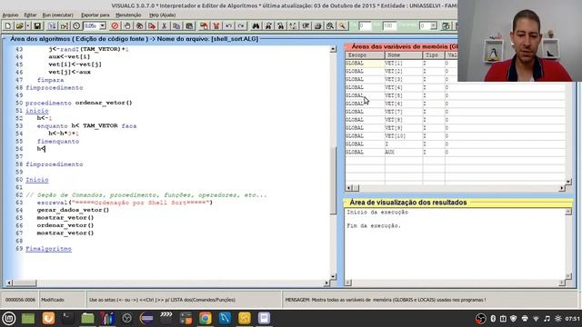The height and width of the screenshot is (327, 582).
Task: Click the random range input field showing 100
Action: (390, 26)
